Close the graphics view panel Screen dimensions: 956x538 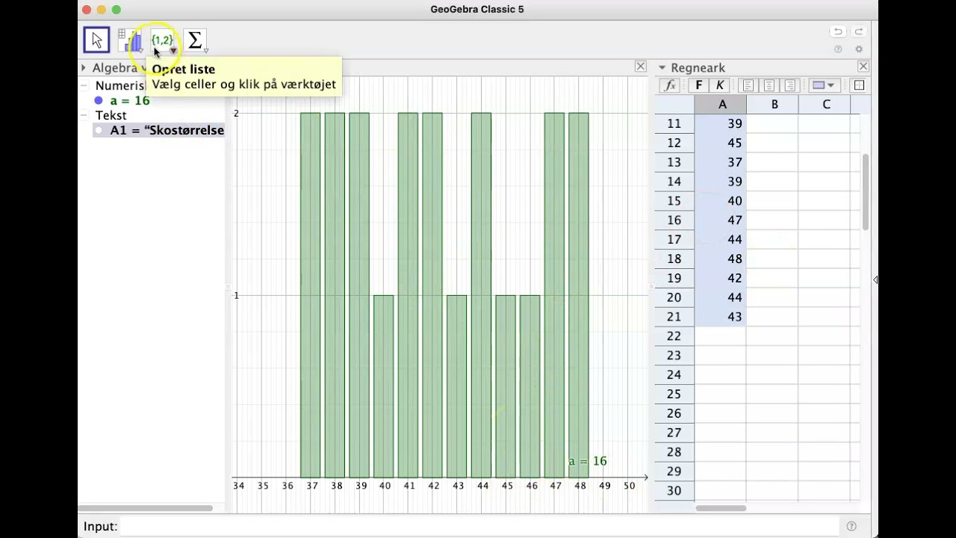(641, 67)
